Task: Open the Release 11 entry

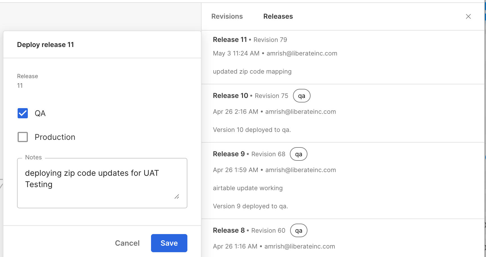Action: pyautogui.click(x=230, y=40)
